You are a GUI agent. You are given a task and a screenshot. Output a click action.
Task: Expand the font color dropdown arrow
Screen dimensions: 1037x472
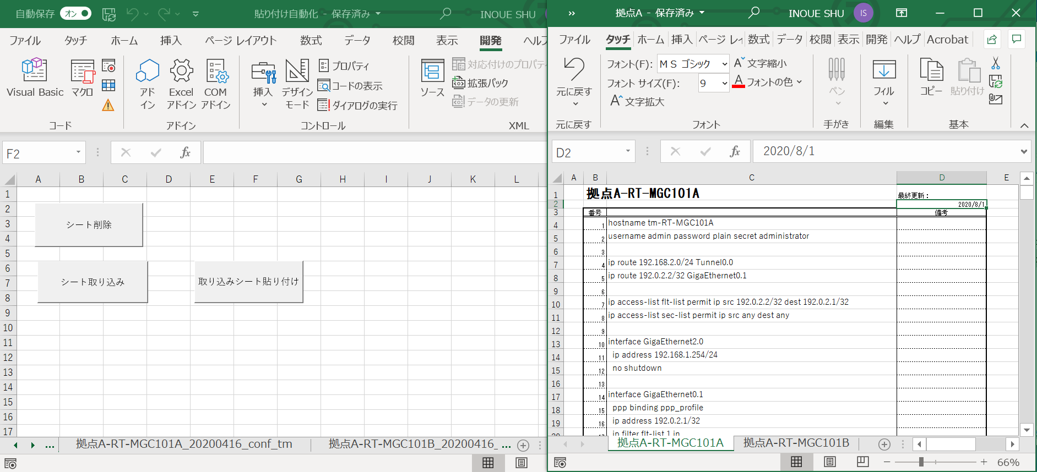click(799, 82)
